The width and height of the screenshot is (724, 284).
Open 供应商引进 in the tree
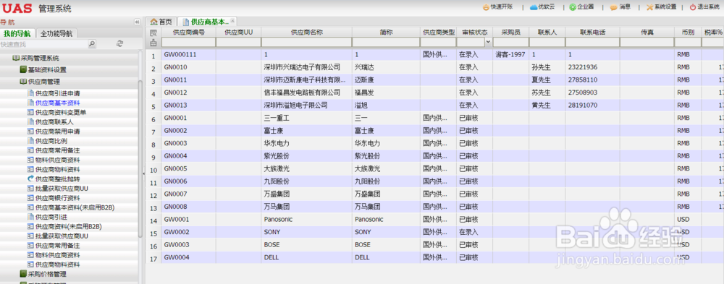tap(51, 217)
